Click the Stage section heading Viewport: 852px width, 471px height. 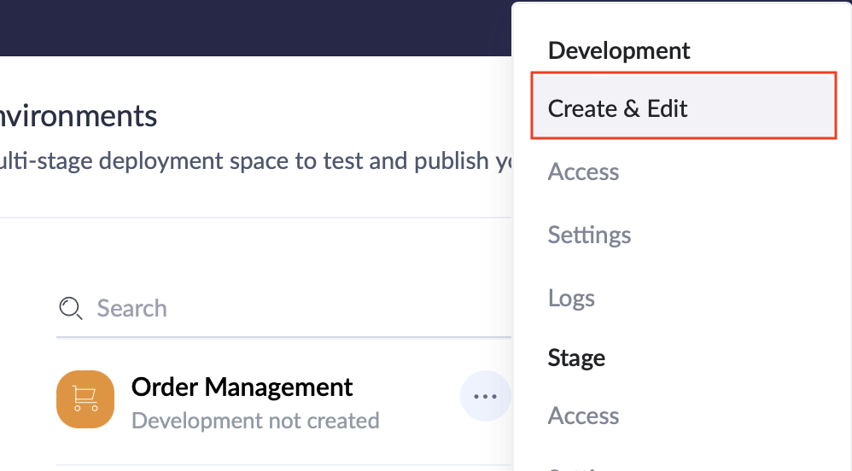click(576, 358)
